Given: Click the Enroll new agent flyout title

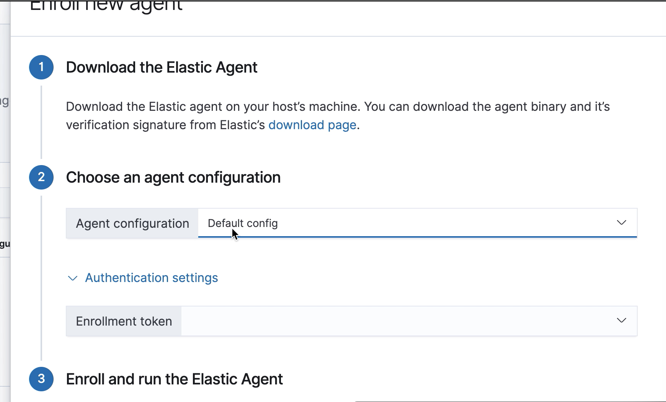Looking at the screenshot, I should click(106, 6).
